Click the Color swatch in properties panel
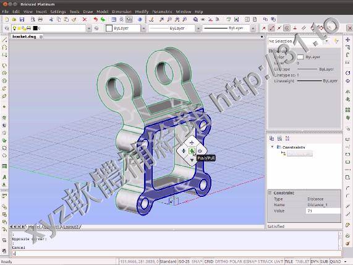The image size is (353, 265). pos(300,57)
